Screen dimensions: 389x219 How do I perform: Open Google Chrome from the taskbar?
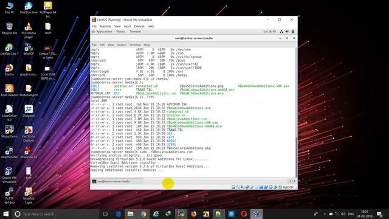[143, 214]
